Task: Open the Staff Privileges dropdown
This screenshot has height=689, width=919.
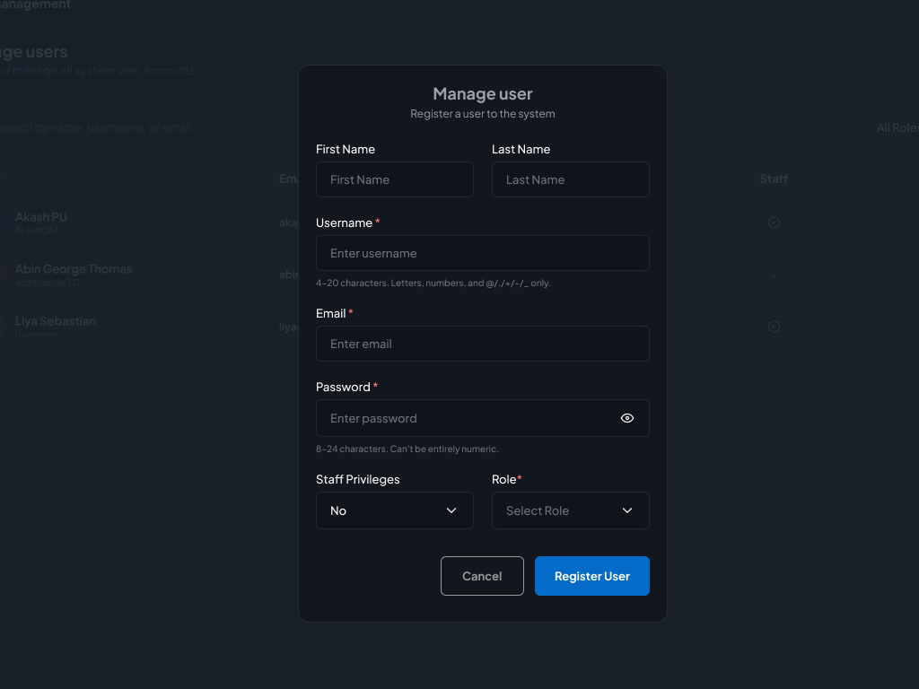Action: click(395, 510)
